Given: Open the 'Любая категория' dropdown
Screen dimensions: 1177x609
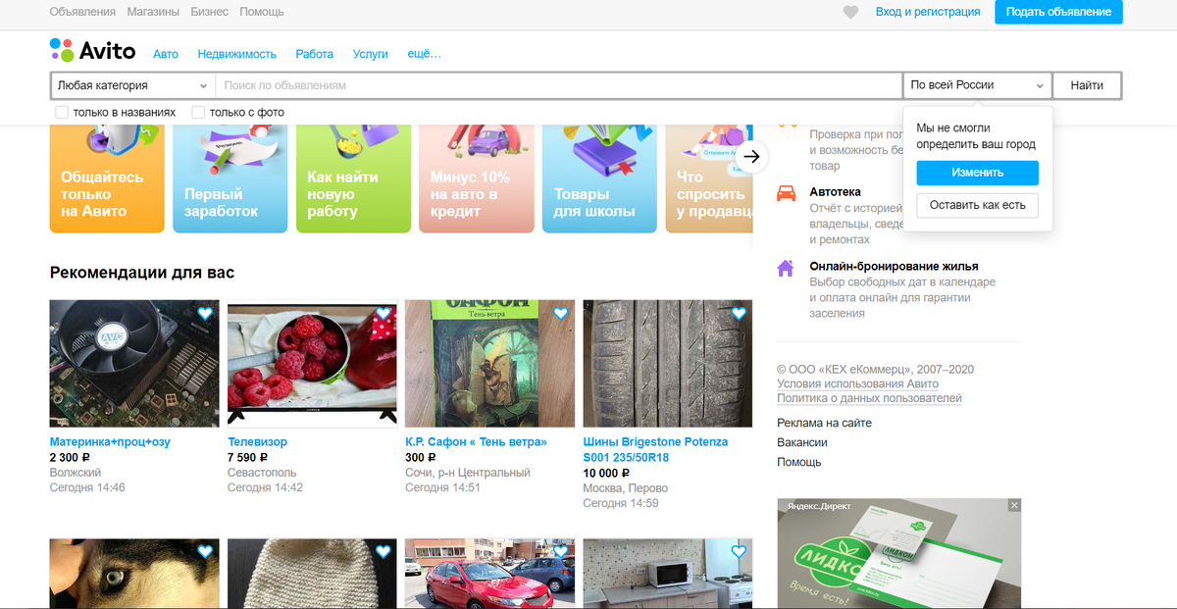Looking at the screenshot, I should (x=132, y=85).
